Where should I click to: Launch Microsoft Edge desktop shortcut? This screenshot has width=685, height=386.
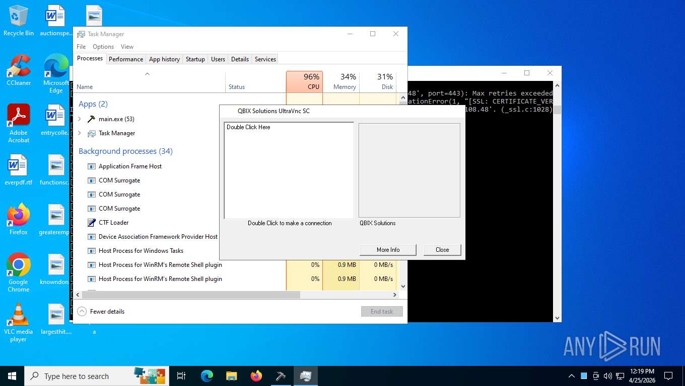pyautogui.click(x=56, y=73)
